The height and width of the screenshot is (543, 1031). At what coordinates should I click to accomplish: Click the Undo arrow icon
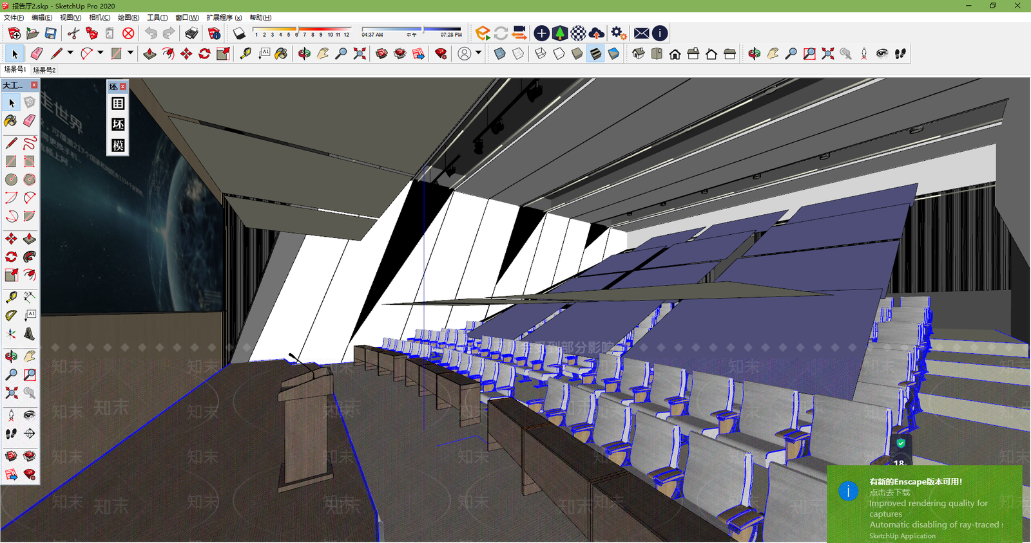tap(151, 33)
